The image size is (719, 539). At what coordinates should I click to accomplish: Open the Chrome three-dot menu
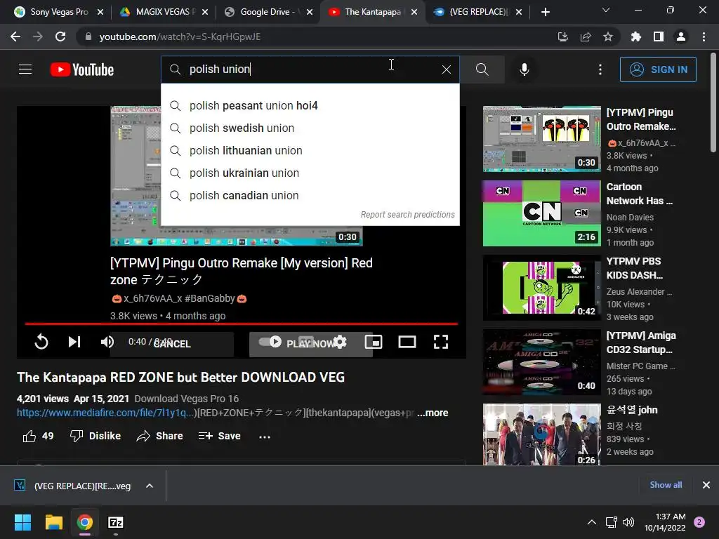(704, 36)
